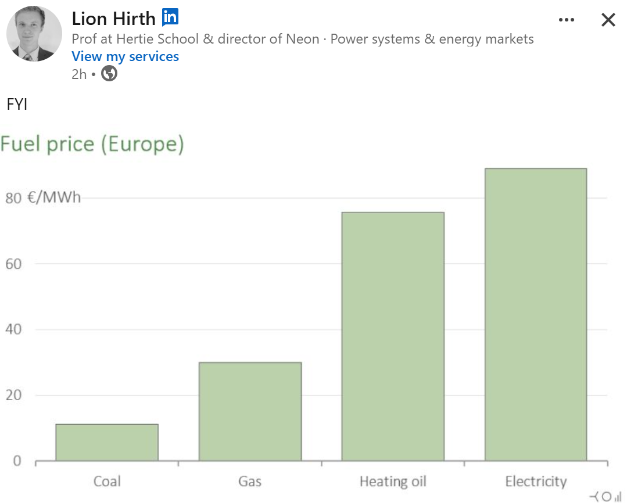This screenshot has width=627, height=503.
Task: Click the Hertie School headline text
Action: coord(302,39)
